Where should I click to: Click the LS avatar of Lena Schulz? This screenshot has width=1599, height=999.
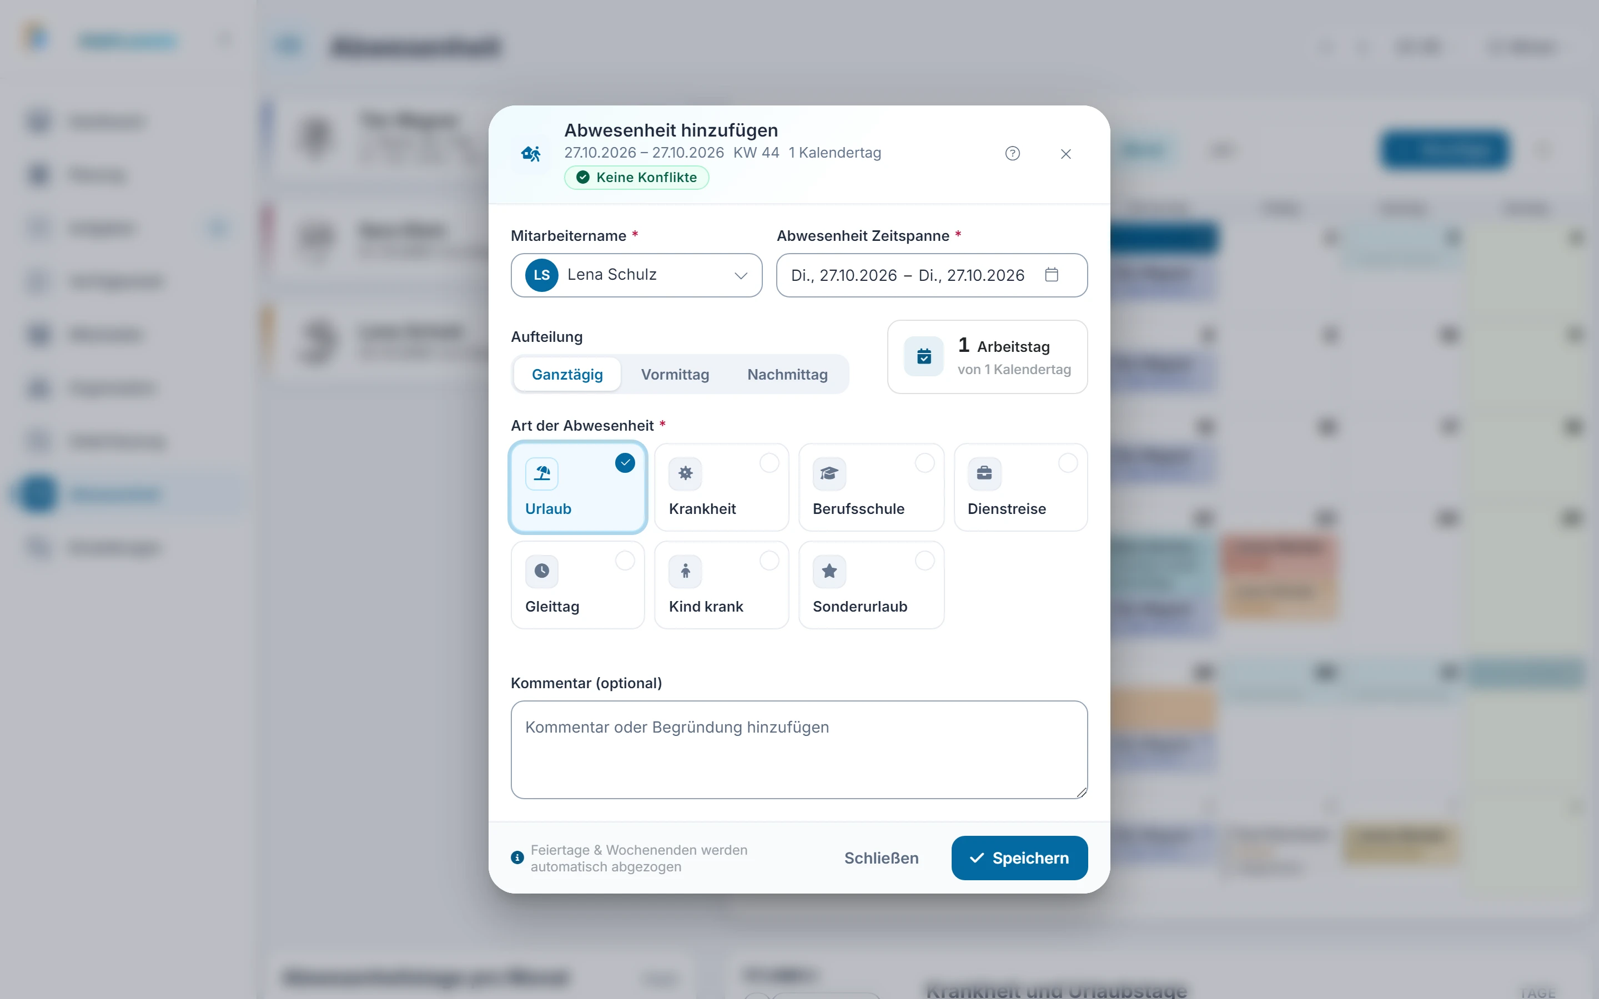(x=542, y=275)
